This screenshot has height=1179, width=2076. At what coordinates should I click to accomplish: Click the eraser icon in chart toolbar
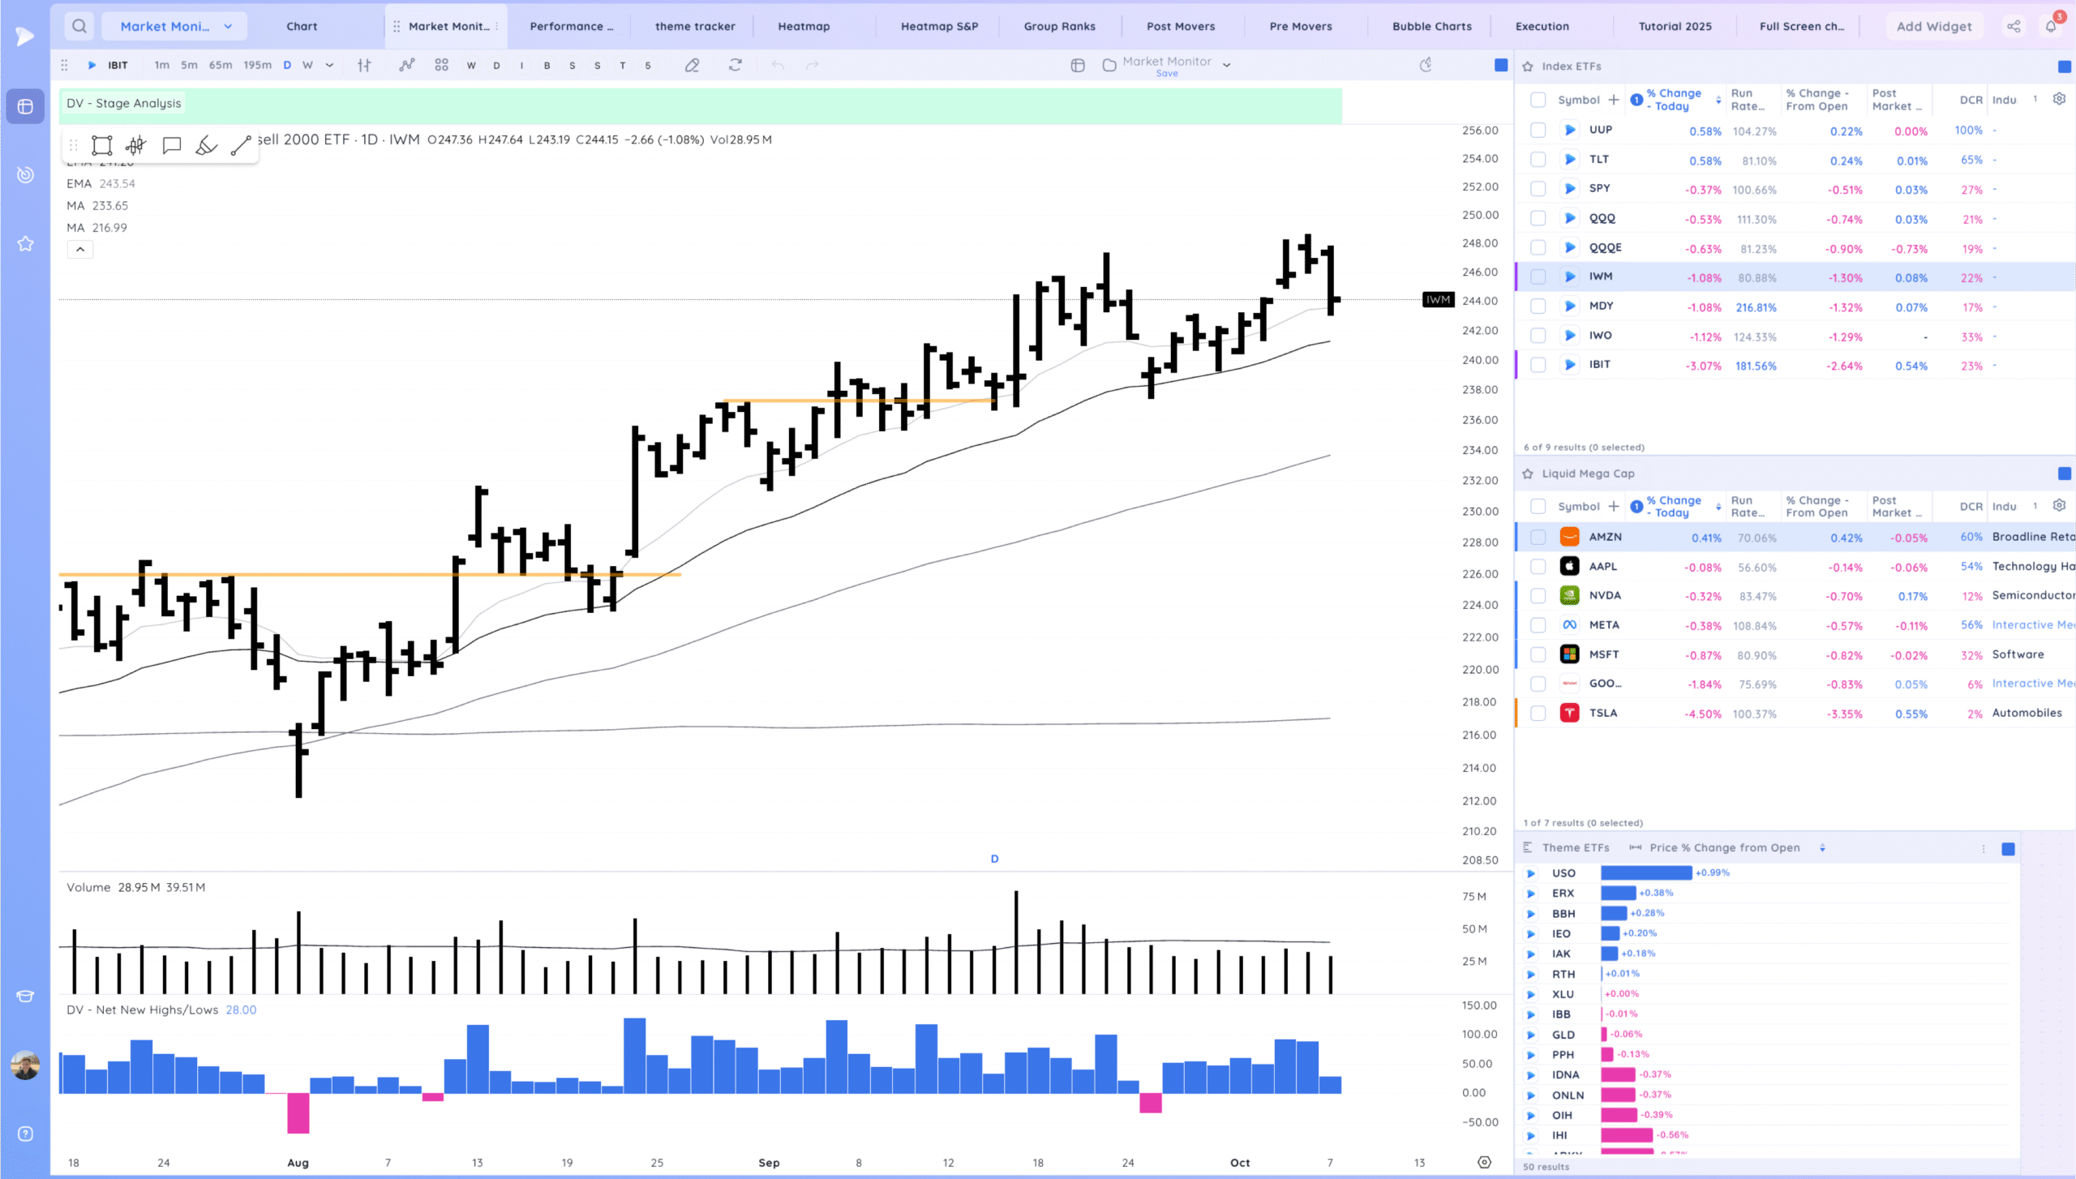coord(692,66)
